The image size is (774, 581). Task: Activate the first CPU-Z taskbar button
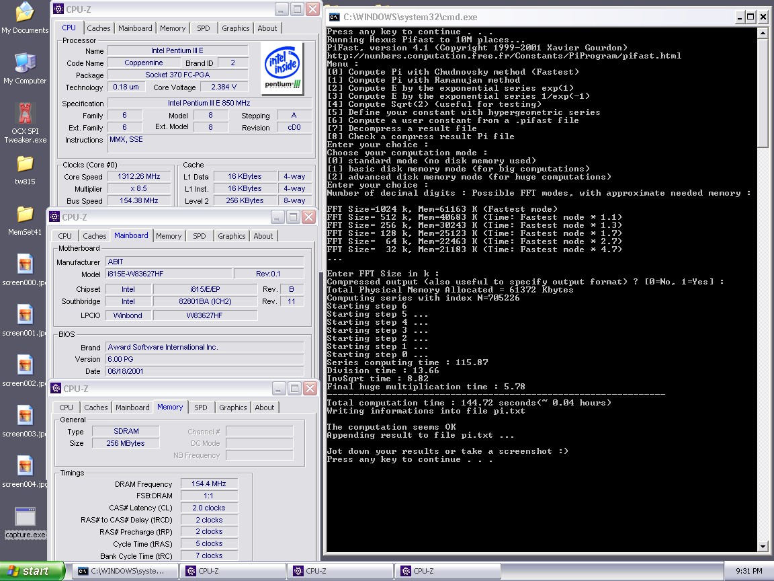pos(232,571)
